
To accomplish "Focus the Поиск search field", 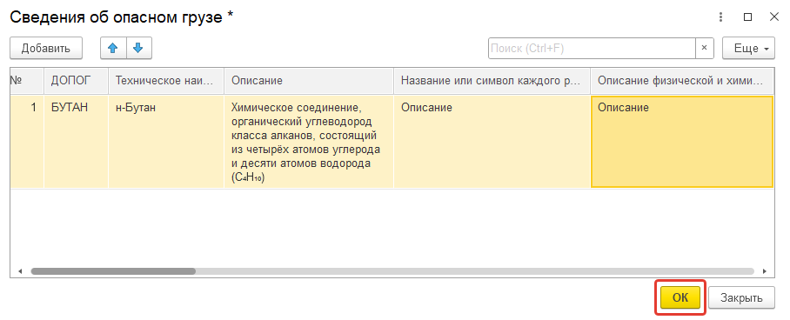I will [592, 49].
